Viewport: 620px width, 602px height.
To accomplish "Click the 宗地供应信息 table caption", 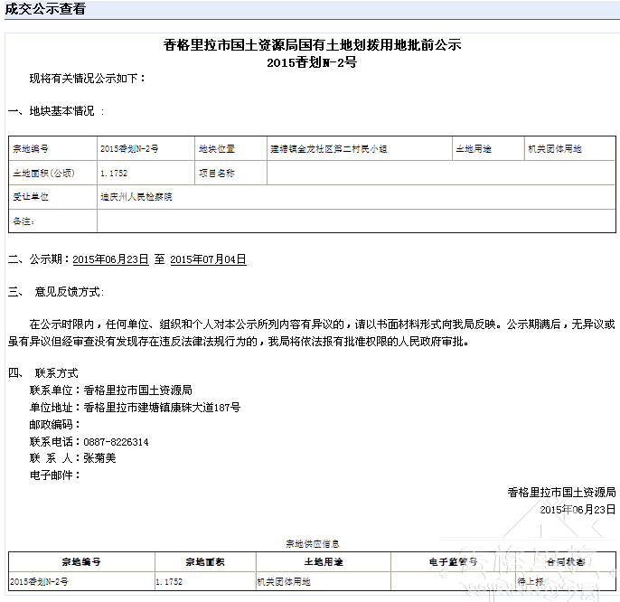I will (x=313, y=543).
